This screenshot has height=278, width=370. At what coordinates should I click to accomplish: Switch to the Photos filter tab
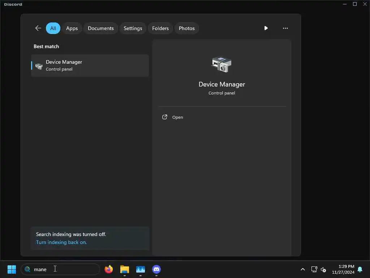click(x=187, y=28)
